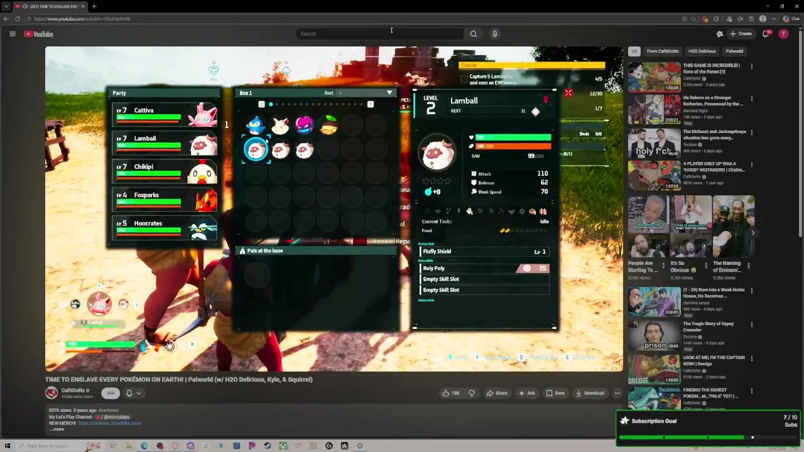Click the Fluffy Shield skill row
804x452 pixels.
pos(484,251)
